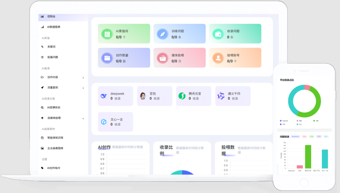Click the AI蒸馏词 green list icon
The image size is (340, 193).
pos(107,34)
